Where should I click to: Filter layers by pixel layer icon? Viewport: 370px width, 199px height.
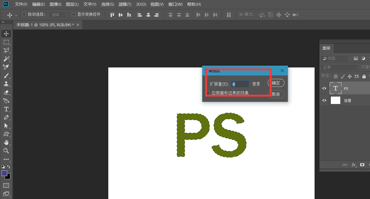tap(356, 58)
